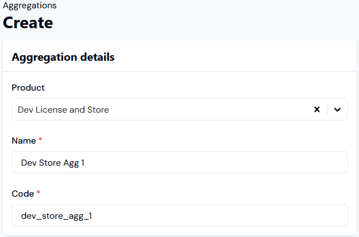Click the Create page heading
Viewport: 359px width, 237px height.
point(28,23)
